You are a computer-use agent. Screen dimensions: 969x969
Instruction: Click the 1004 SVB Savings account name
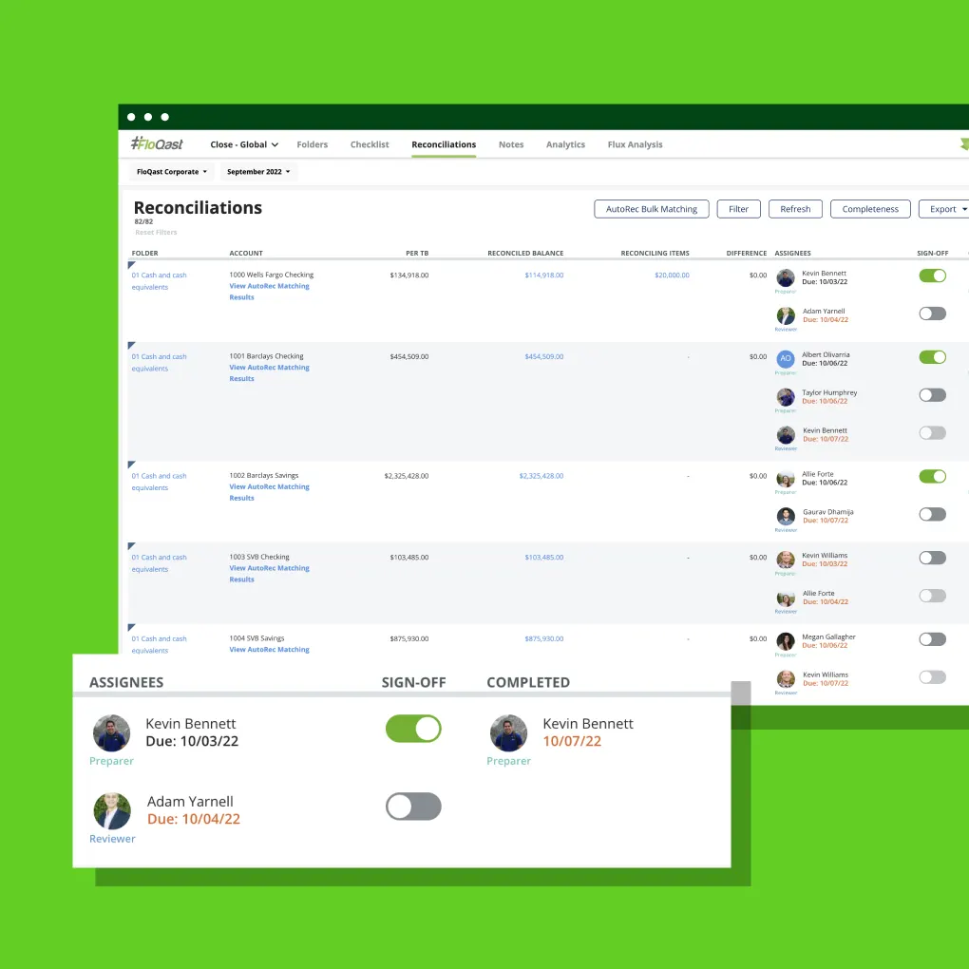pos(257,638)
